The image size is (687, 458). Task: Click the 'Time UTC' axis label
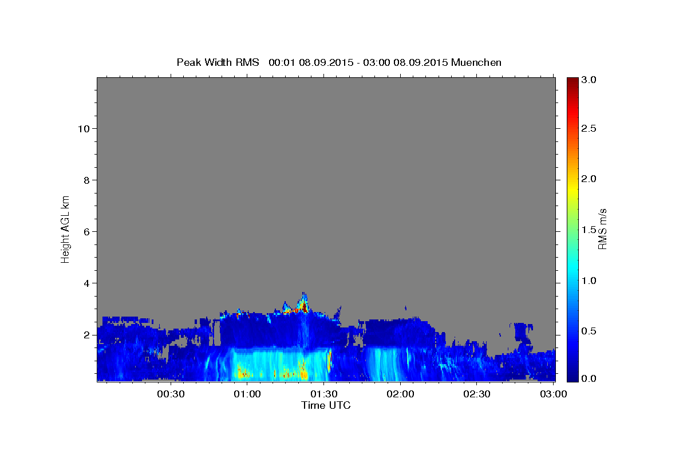pos(326,405)
